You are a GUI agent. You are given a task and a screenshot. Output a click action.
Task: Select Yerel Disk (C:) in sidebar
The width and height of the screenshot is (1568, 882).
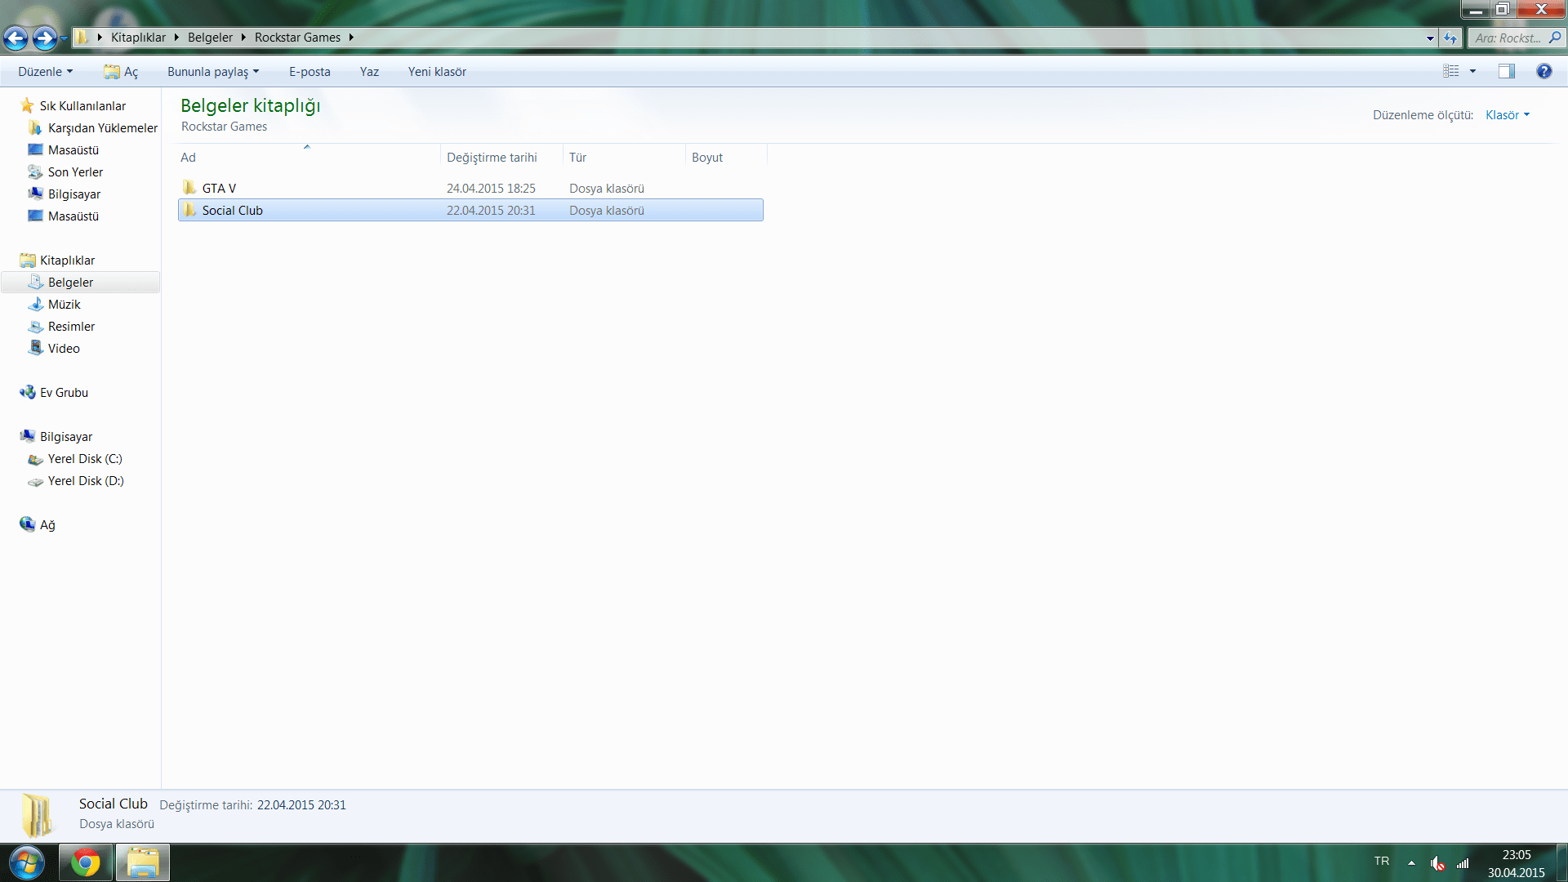click(85, 459)
